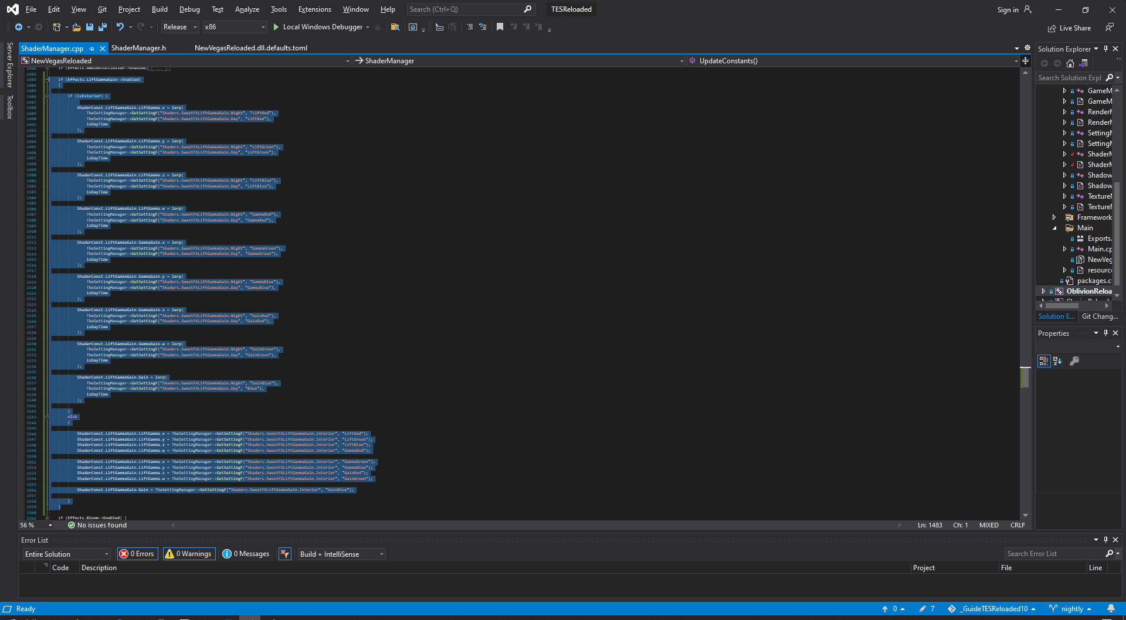Open the Extensions menu
The width and height of the screenshot is (1126, 620).
coord(314,9)
